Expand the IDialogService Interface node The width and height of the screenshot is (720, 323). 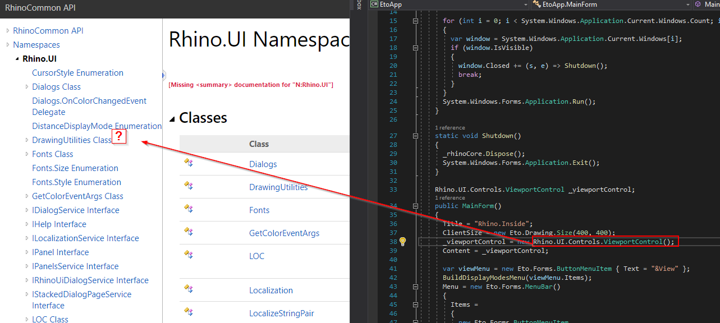(26, 210)
